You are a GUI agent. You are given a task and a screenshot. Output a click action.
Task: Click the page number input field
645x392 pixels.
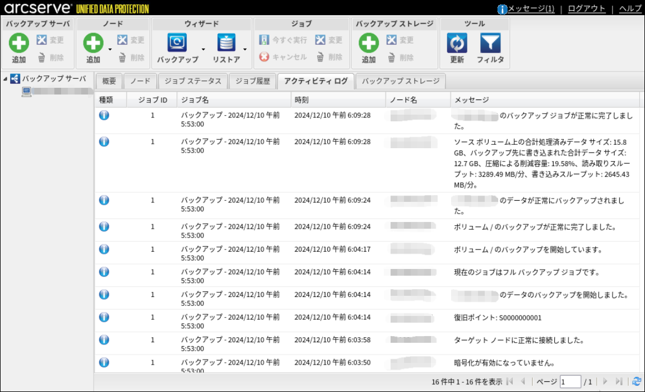point(570,382)
